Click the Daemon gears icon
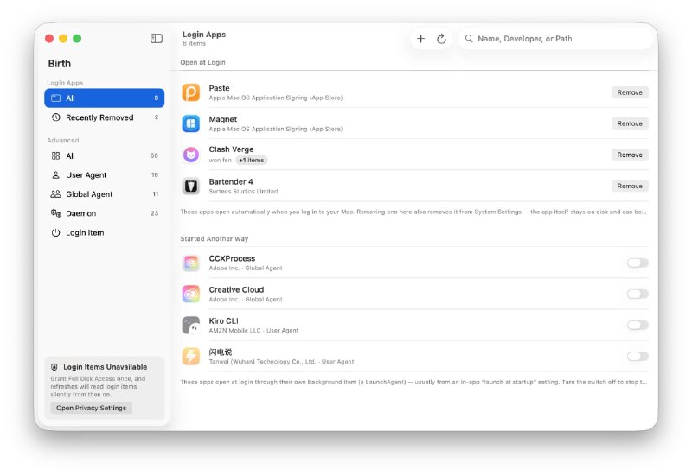This screenshot has width=692, height=475. (x=55, y=213)
